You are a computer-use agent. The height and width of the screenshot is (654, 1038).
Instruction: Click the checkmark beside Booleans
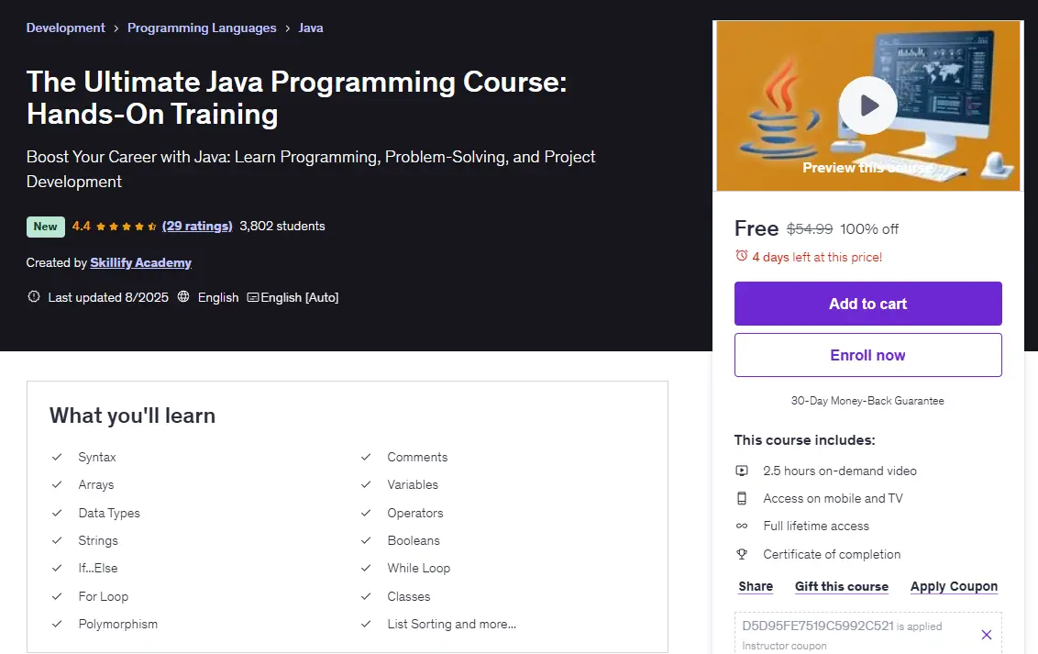click(x=366, y=540)
